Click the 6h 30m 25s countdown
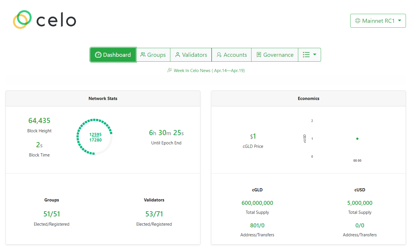This screenshot has height=249, width=412. pyautogui.click(x=166, y=133)
